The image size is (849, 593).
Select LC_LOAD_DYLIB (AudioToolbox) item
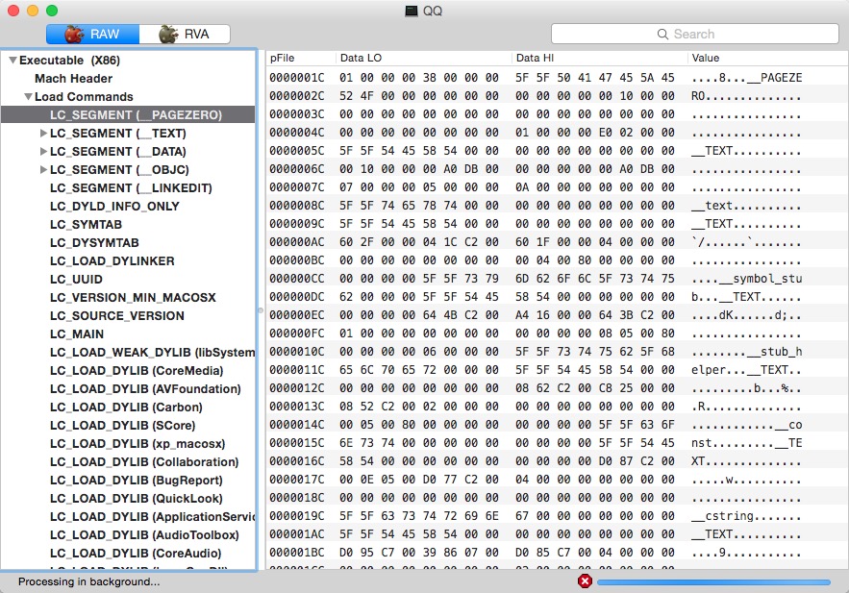[144, 535]
